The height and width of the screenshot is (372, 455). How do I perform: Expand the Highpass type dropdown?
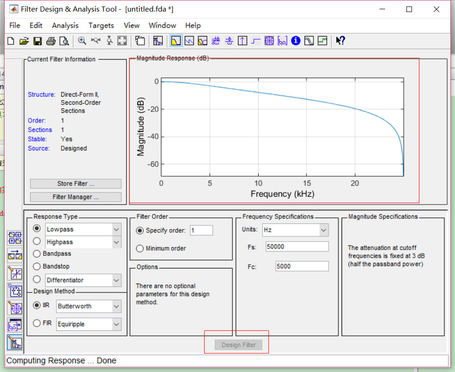(116, 242)
